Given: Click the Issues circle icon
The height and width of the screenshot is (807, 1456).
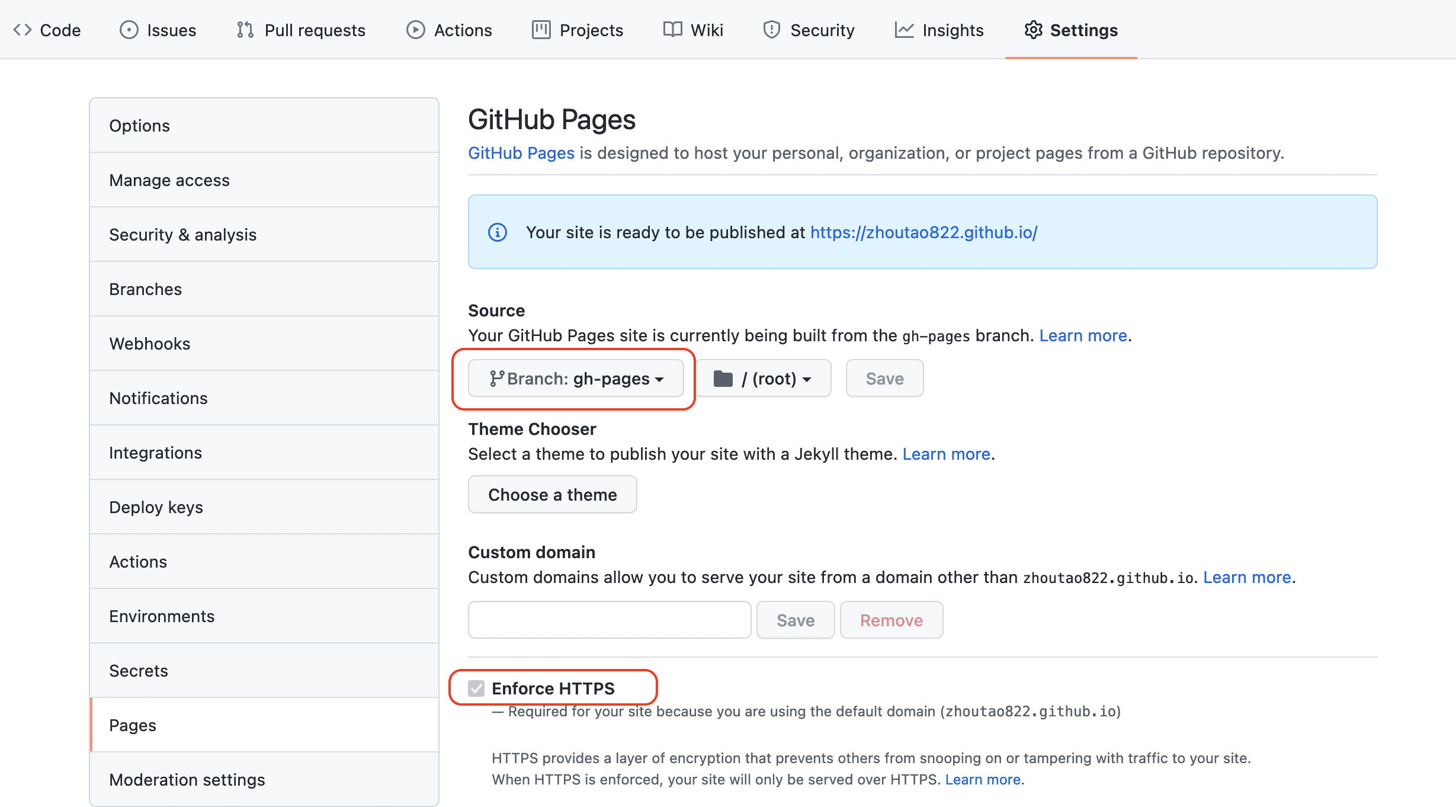Looking at the screenshot, I should pos(129,30).
